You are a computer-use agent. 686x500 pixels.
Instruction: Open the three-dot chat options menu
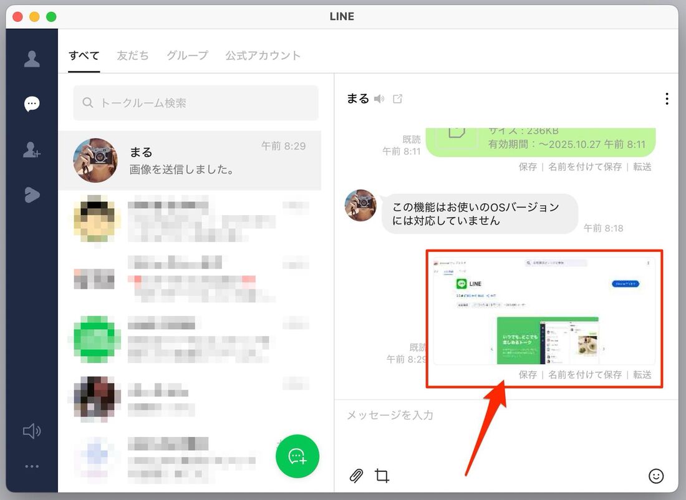pyautogui.click(x=667, y=98)
